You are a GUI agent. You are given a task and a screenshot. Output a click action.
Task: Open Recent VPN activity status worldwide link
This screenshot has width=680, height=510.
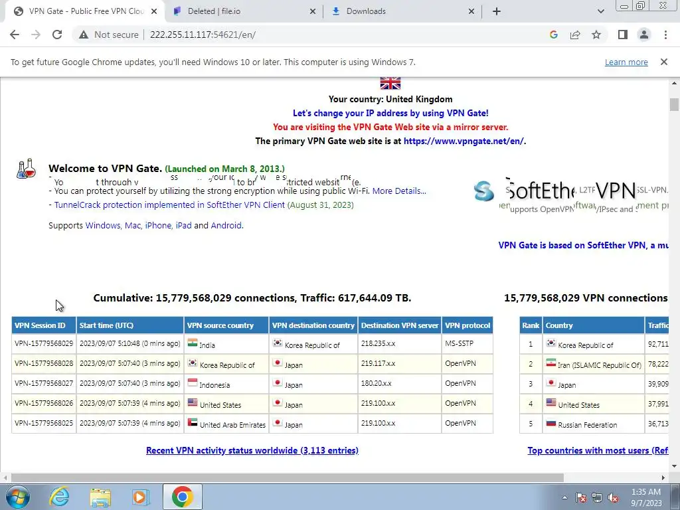coord(252,451)
